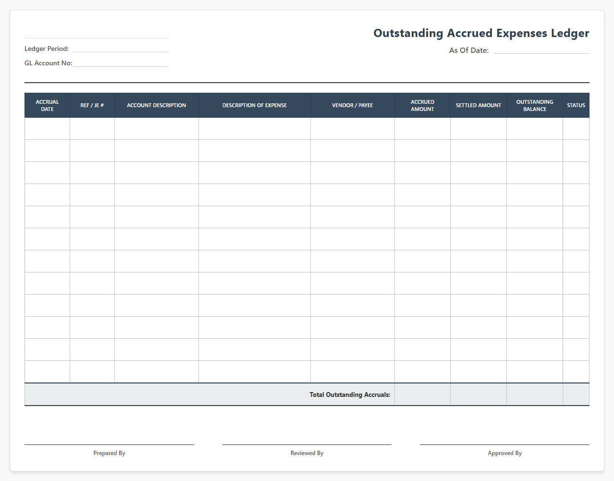Click the REF / JE # column header

coord(92,105)
